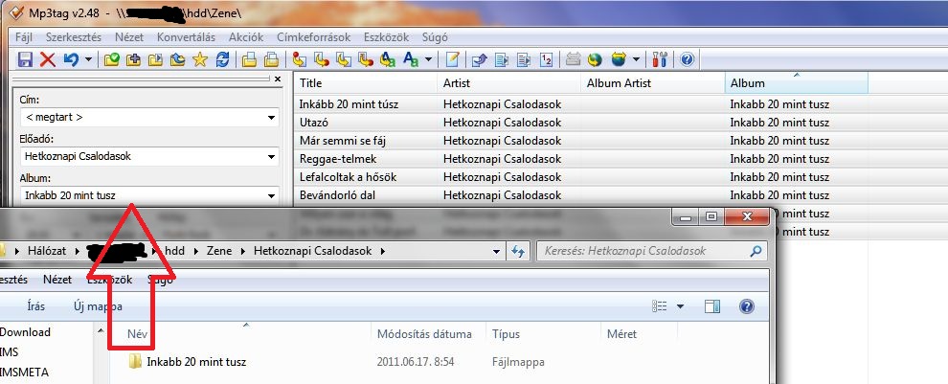948x384 pixels.
Task: Click the yellow star favorites icon
Action: tap(200, 59)
